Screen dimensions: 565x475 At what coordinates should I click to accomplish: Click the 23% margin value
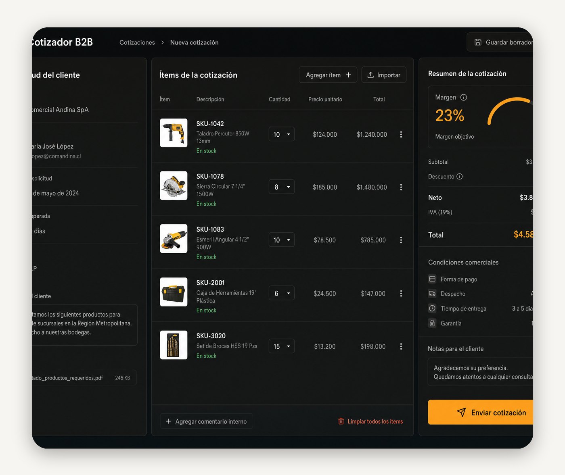tap(450, 116)
